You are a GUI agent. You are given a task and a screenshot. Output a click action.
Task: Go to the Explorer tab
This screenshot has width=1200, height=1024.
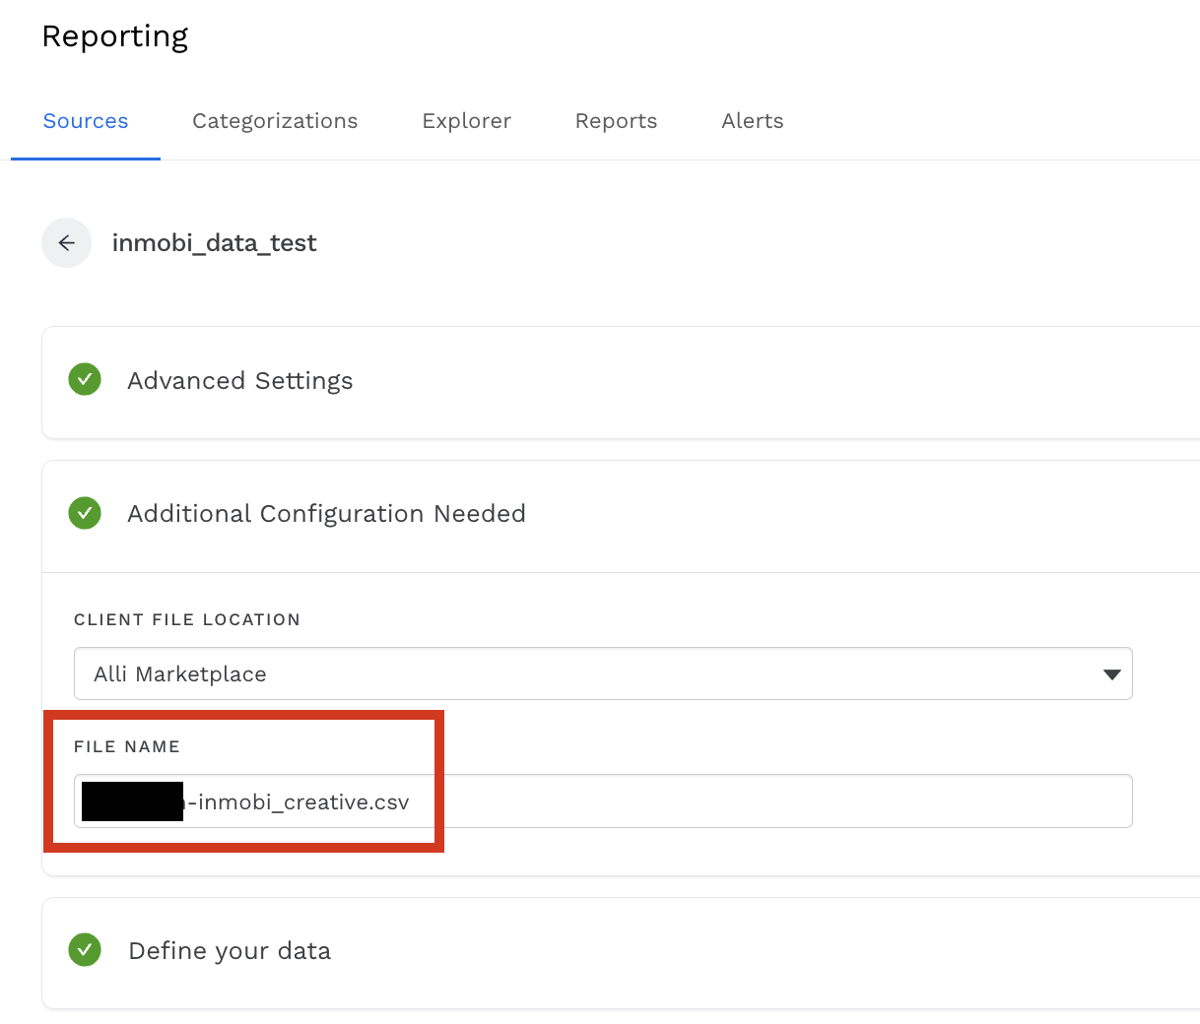click(x=466, y=121)
